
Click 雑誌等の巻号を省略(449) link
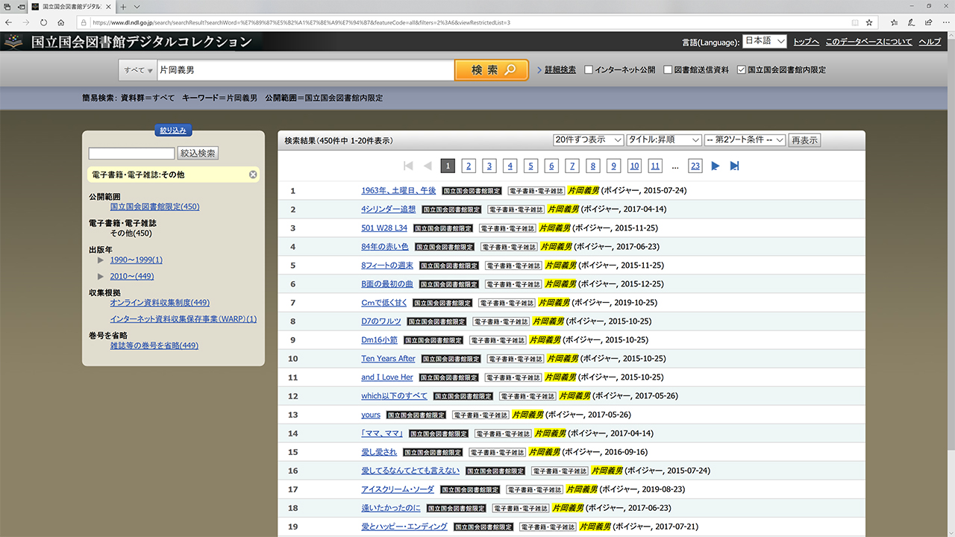[154, 346]
